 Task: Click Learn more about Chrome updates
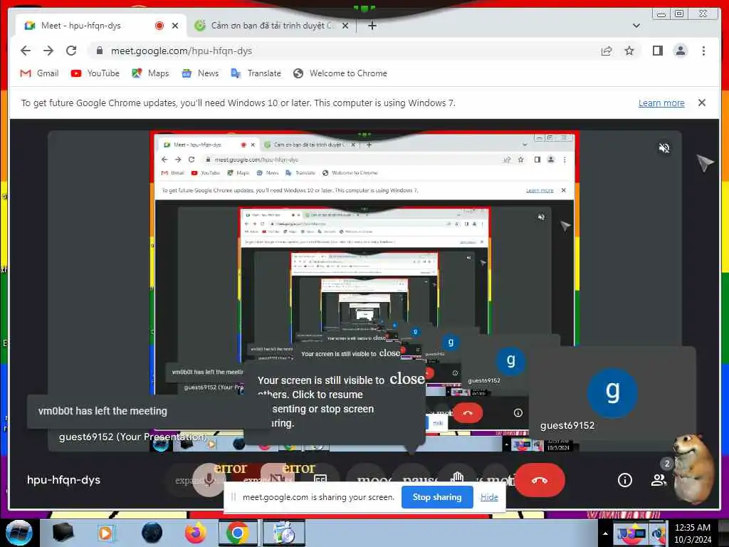tap(661, 103)
